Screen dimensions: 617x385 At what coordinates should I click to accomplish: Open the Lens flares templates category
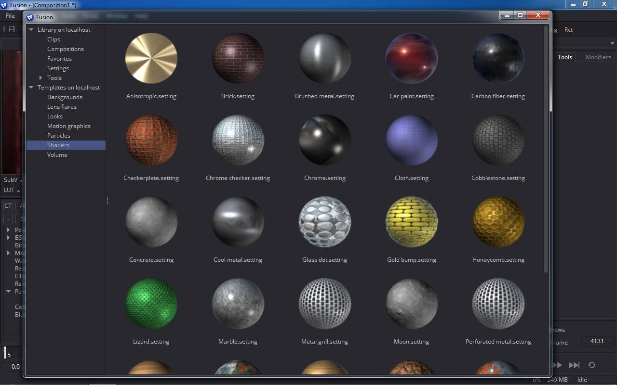[62, 107]
